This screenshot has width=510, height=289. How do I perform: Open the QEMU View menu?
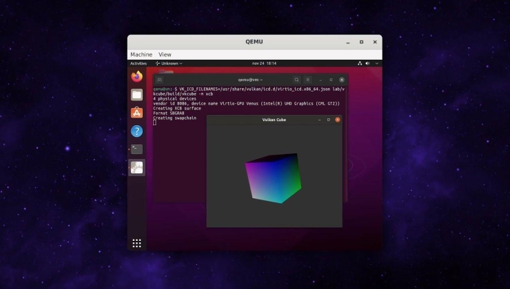165,54
